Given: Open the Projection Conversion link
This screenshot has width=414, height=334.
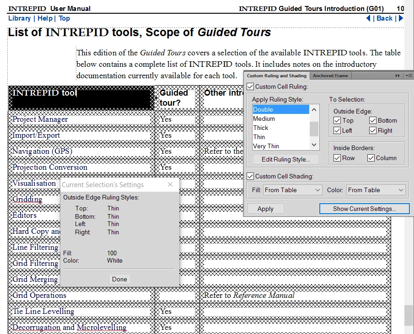Looking at the screenshot, I should pos(50,167).
